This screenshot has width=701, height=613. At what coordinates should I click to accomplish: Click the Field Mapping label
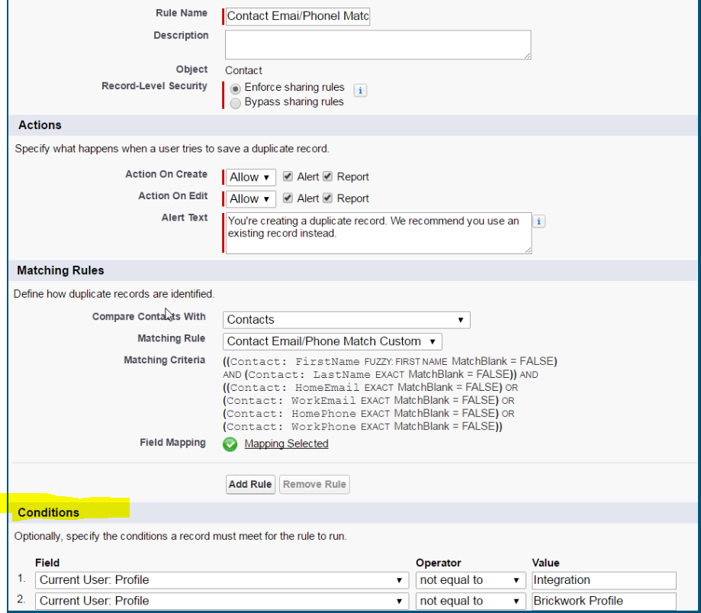[172, 443]
